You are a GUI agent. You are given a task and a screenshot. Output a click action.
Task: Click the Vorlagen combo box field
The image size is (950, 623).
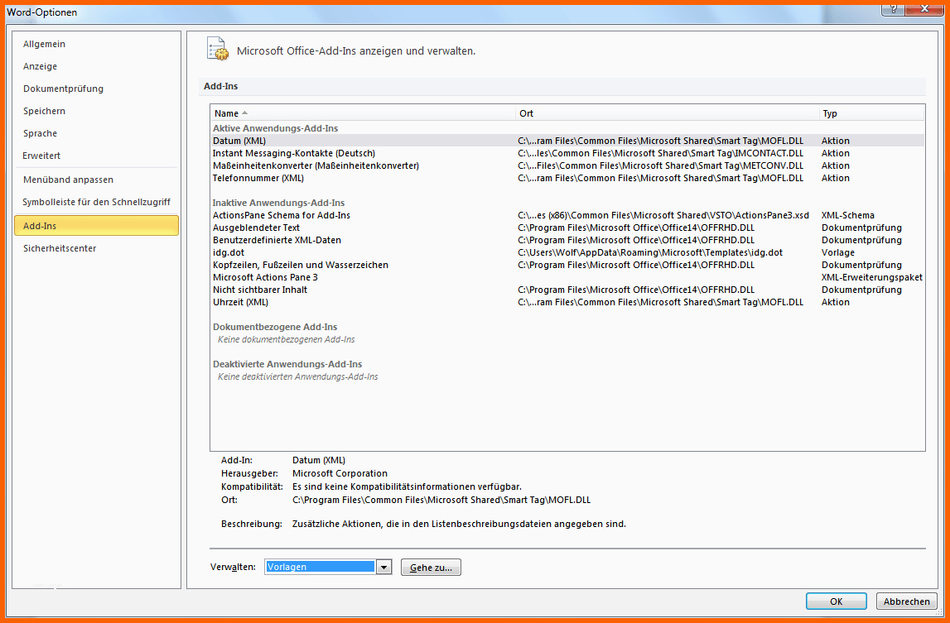pos(321,568)
